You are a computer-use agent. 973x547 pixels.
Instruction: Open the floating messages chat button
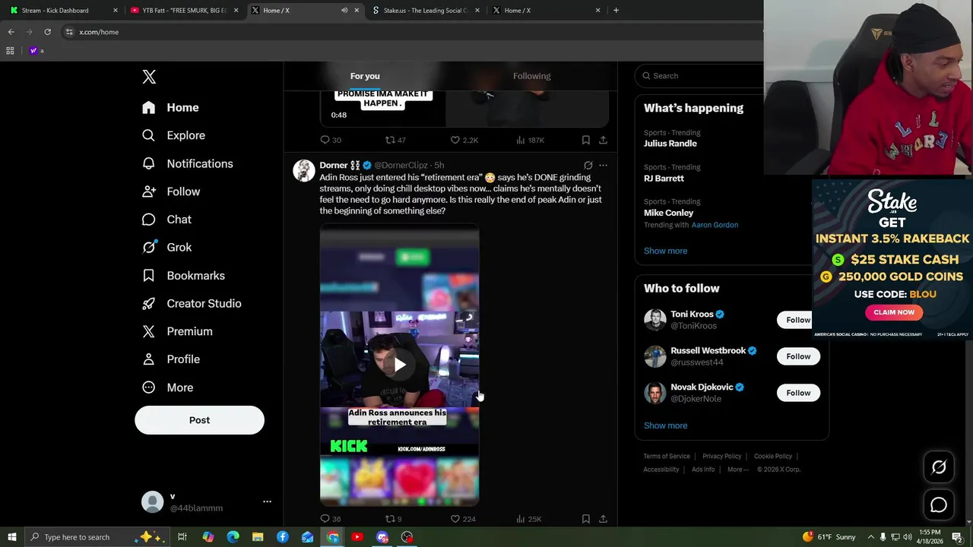[x=939, y=505]
